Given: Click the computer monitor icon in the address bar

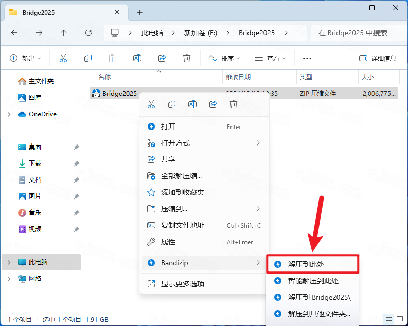Looking at the screenshot, I should coord(115,33).
